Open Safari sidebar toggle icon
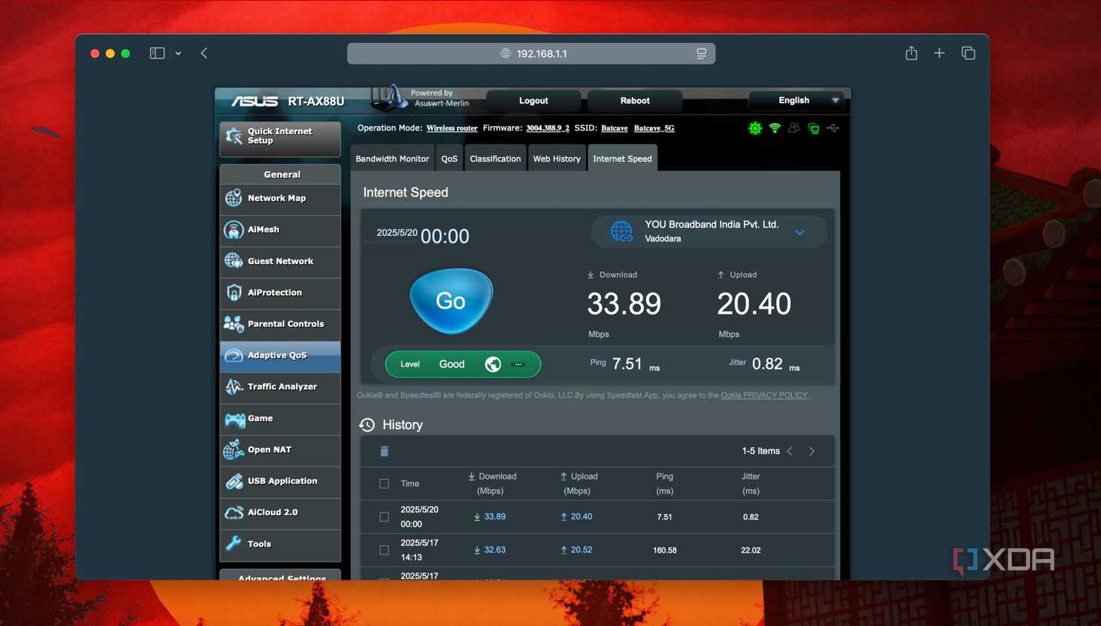 157,53
